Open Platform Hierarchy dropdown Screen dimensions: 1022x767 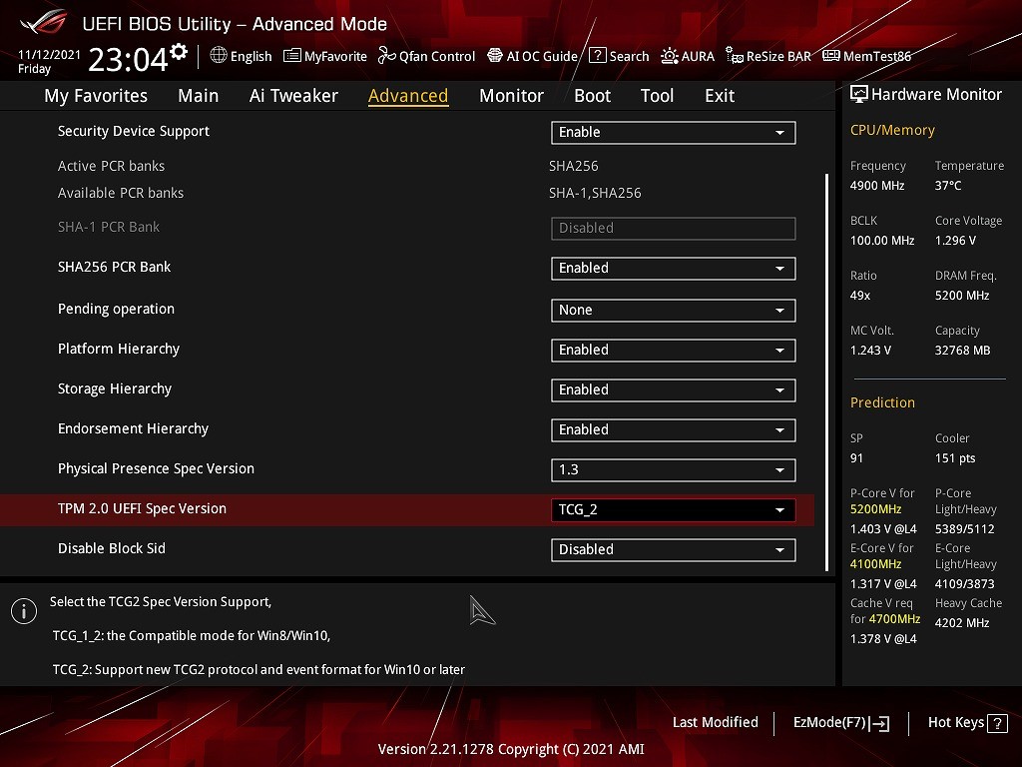(x=674, y=351)
